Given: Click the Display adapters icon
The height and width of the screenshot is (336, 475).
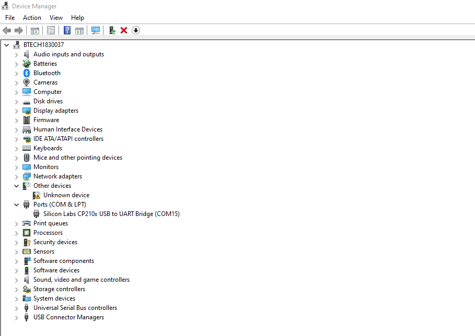Looking at the screenshot, I should [x=27, y=111].
